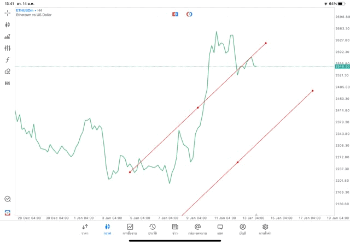The width and height of the screenshot is (350, 244).
Task: Open the ข่าว (News) tab
Action: click(175, 229)
